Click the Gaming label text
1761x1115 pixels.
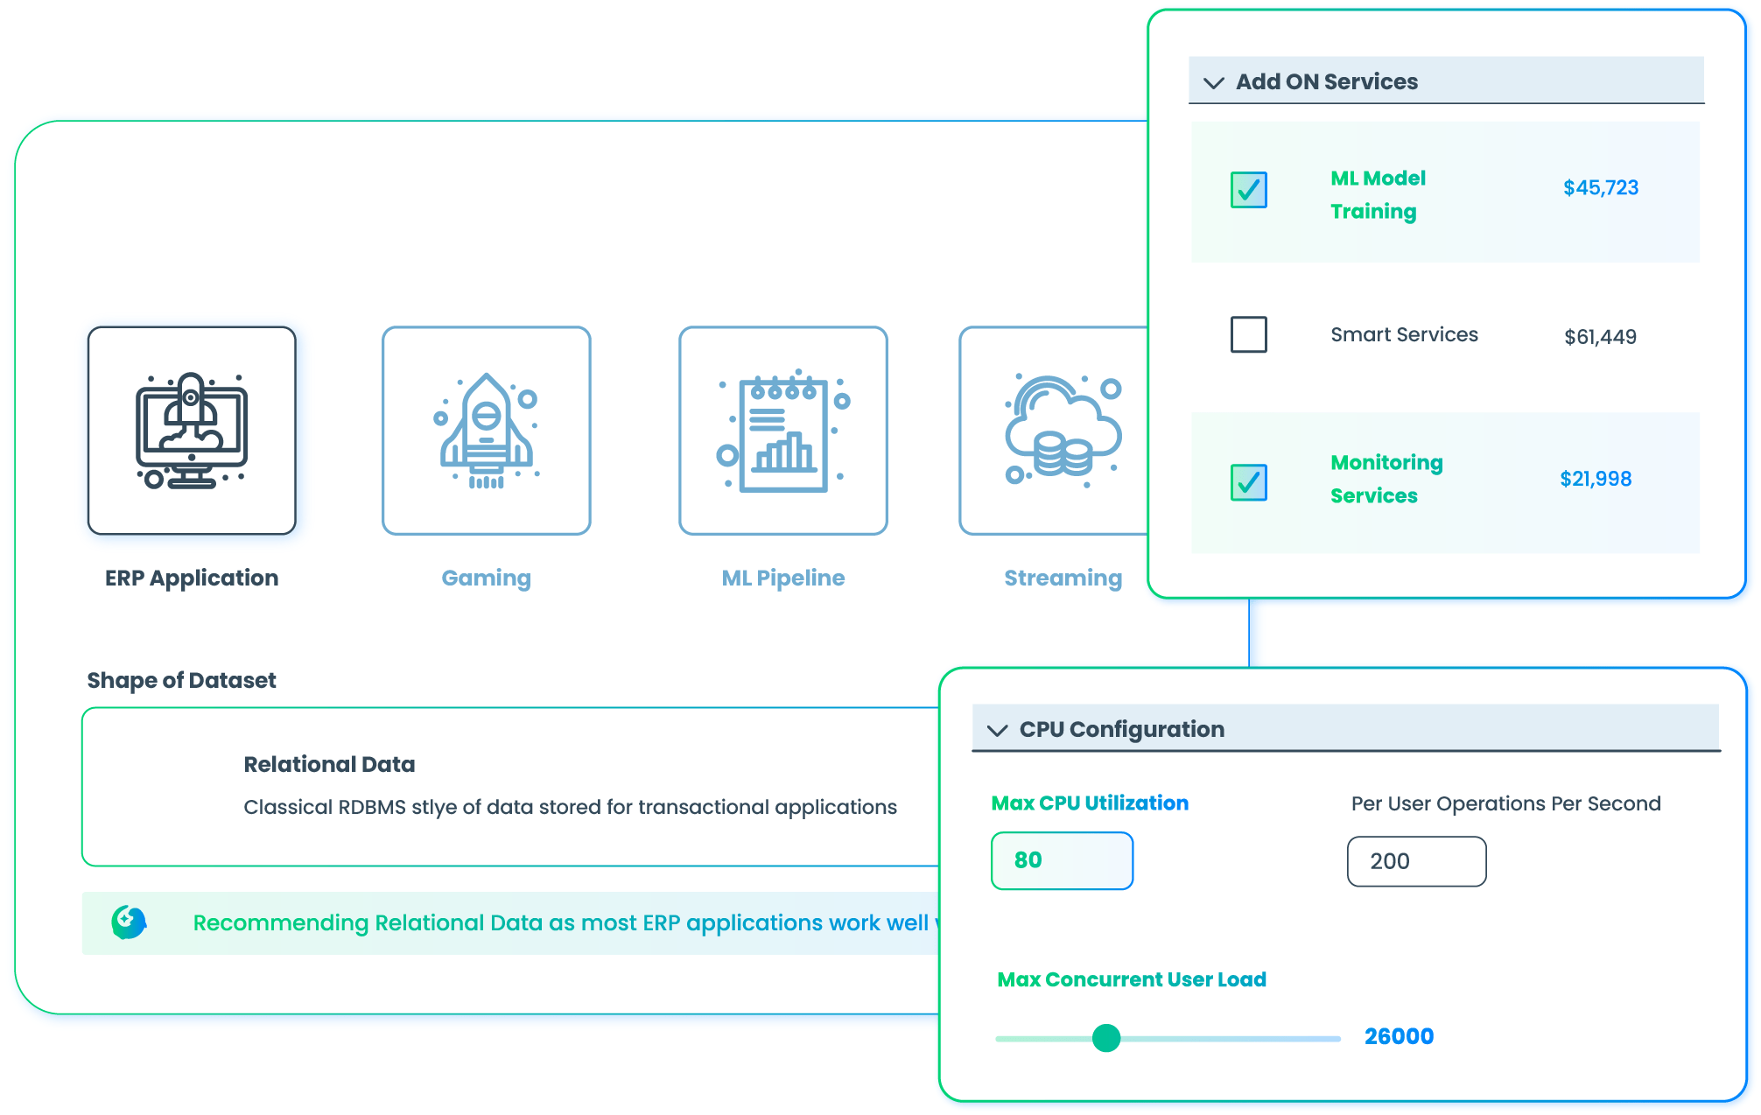point(487,578)
